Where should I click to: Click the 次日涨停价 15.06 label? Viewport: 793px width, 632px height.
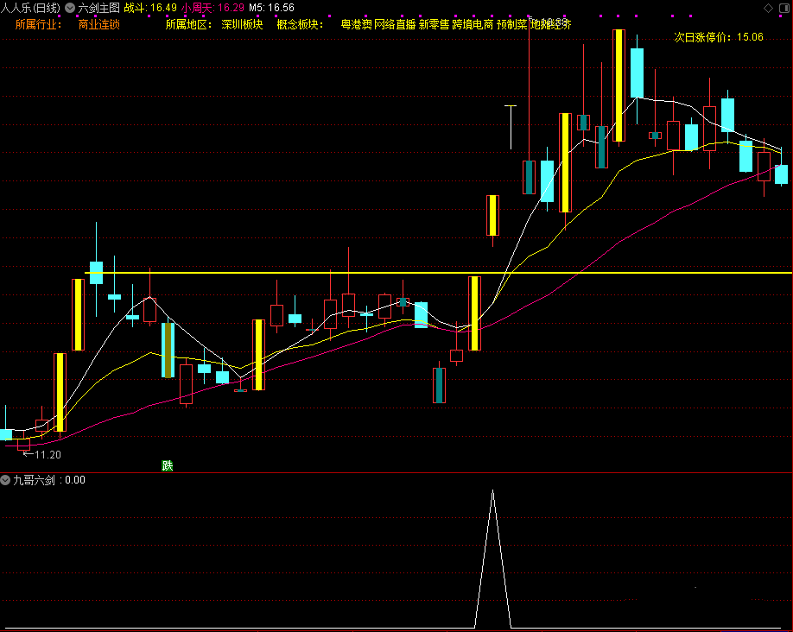point(719,38)
